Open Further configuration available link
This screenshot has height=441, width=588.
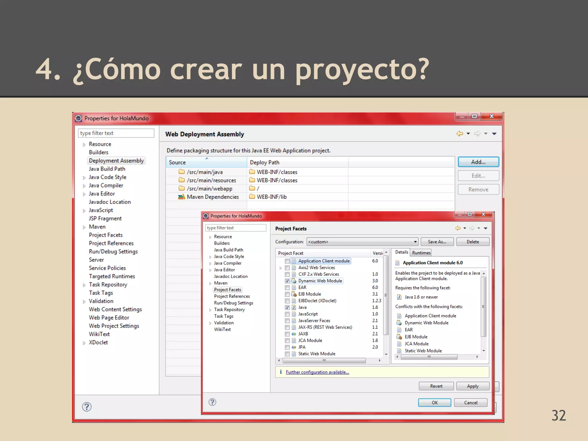click(317, 372)
